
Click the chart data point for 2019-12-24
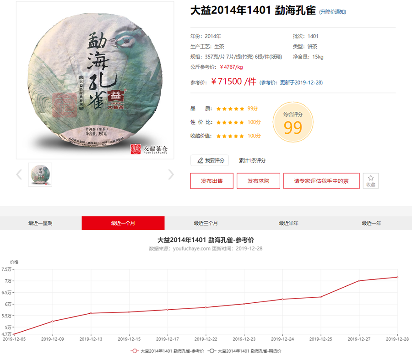click(x=282, y=299)
